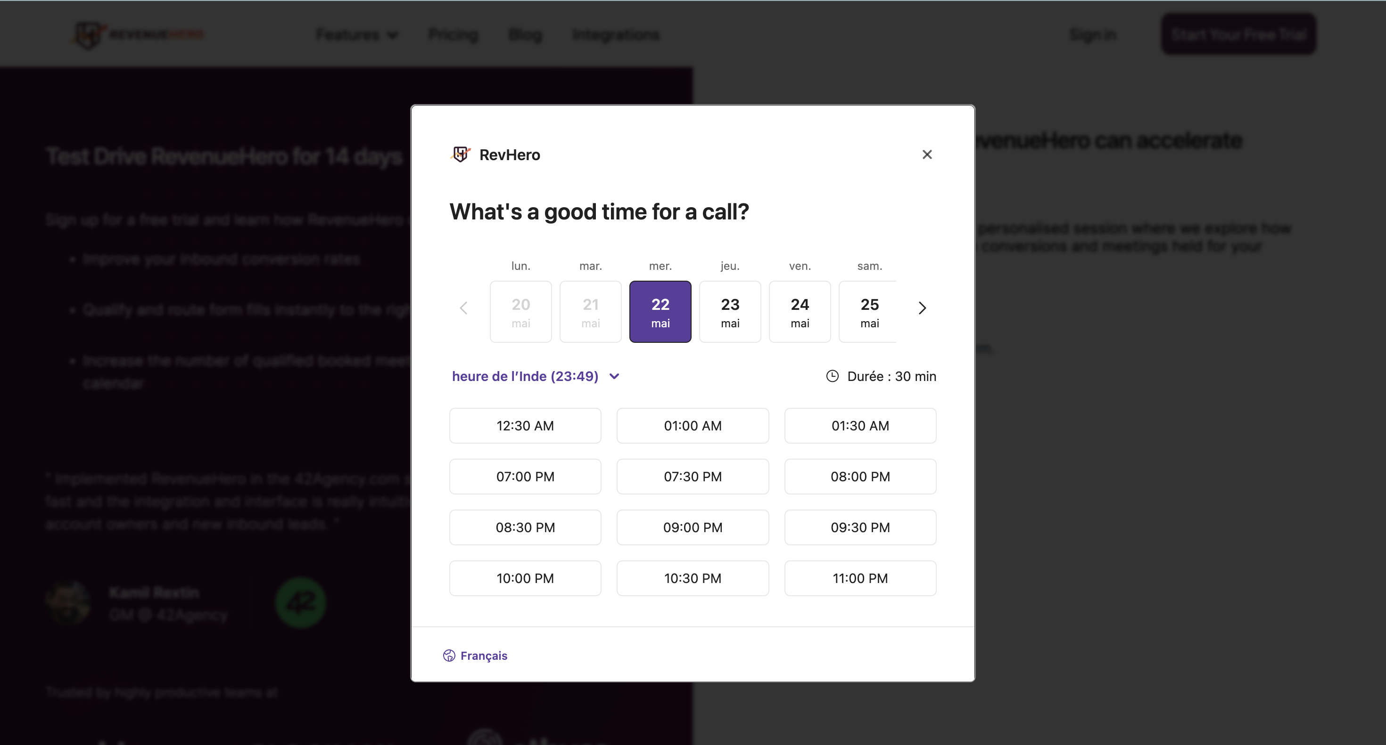This screenshot has height=745, width=1386.
Task: Click the heading What's a good time for a call?
Action: click(599, 212)
